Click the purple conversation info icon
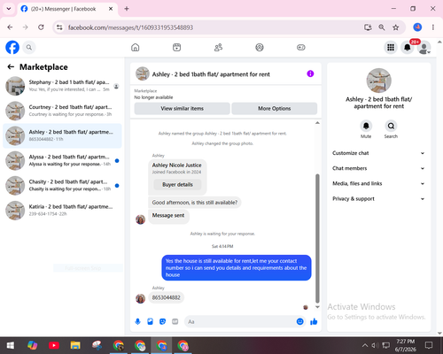The height and width of the screenshot is (354, 443). (310, 73)
